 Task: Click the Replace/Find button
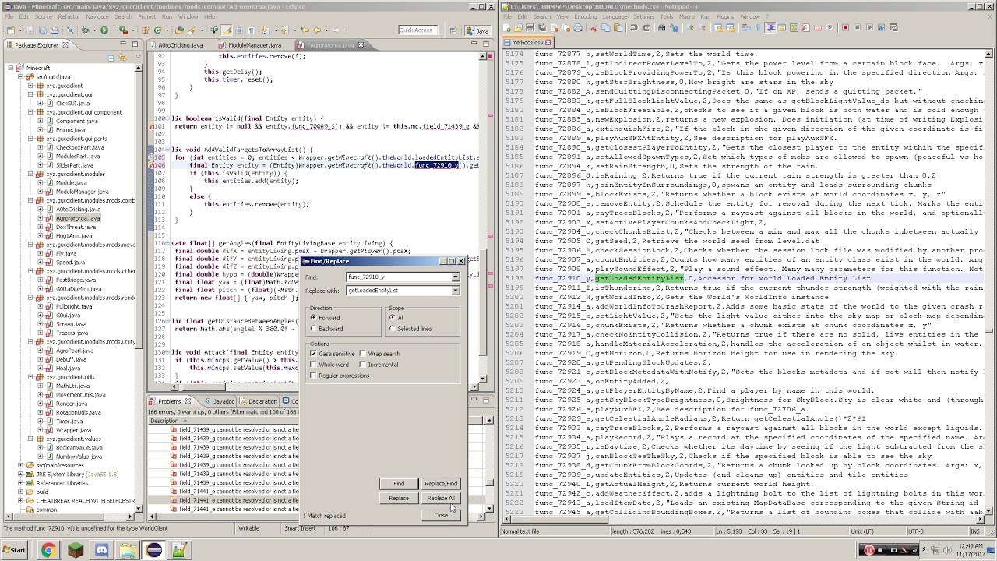click(x=440, y=484)
